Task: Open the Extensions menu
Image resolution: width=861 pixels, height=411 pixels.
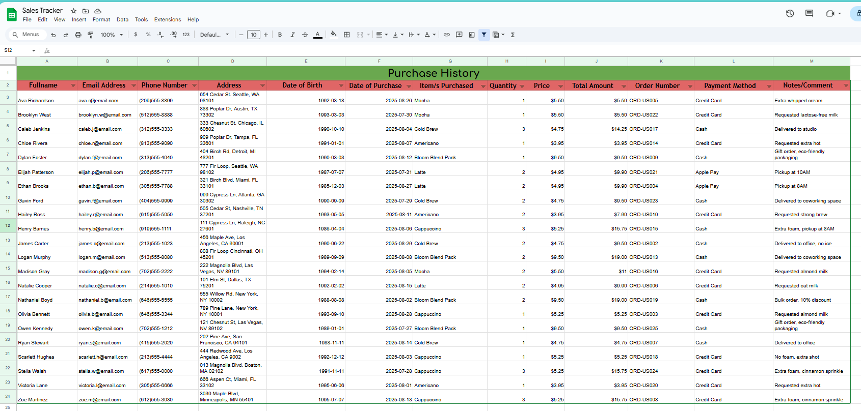Action: point(168,19)
